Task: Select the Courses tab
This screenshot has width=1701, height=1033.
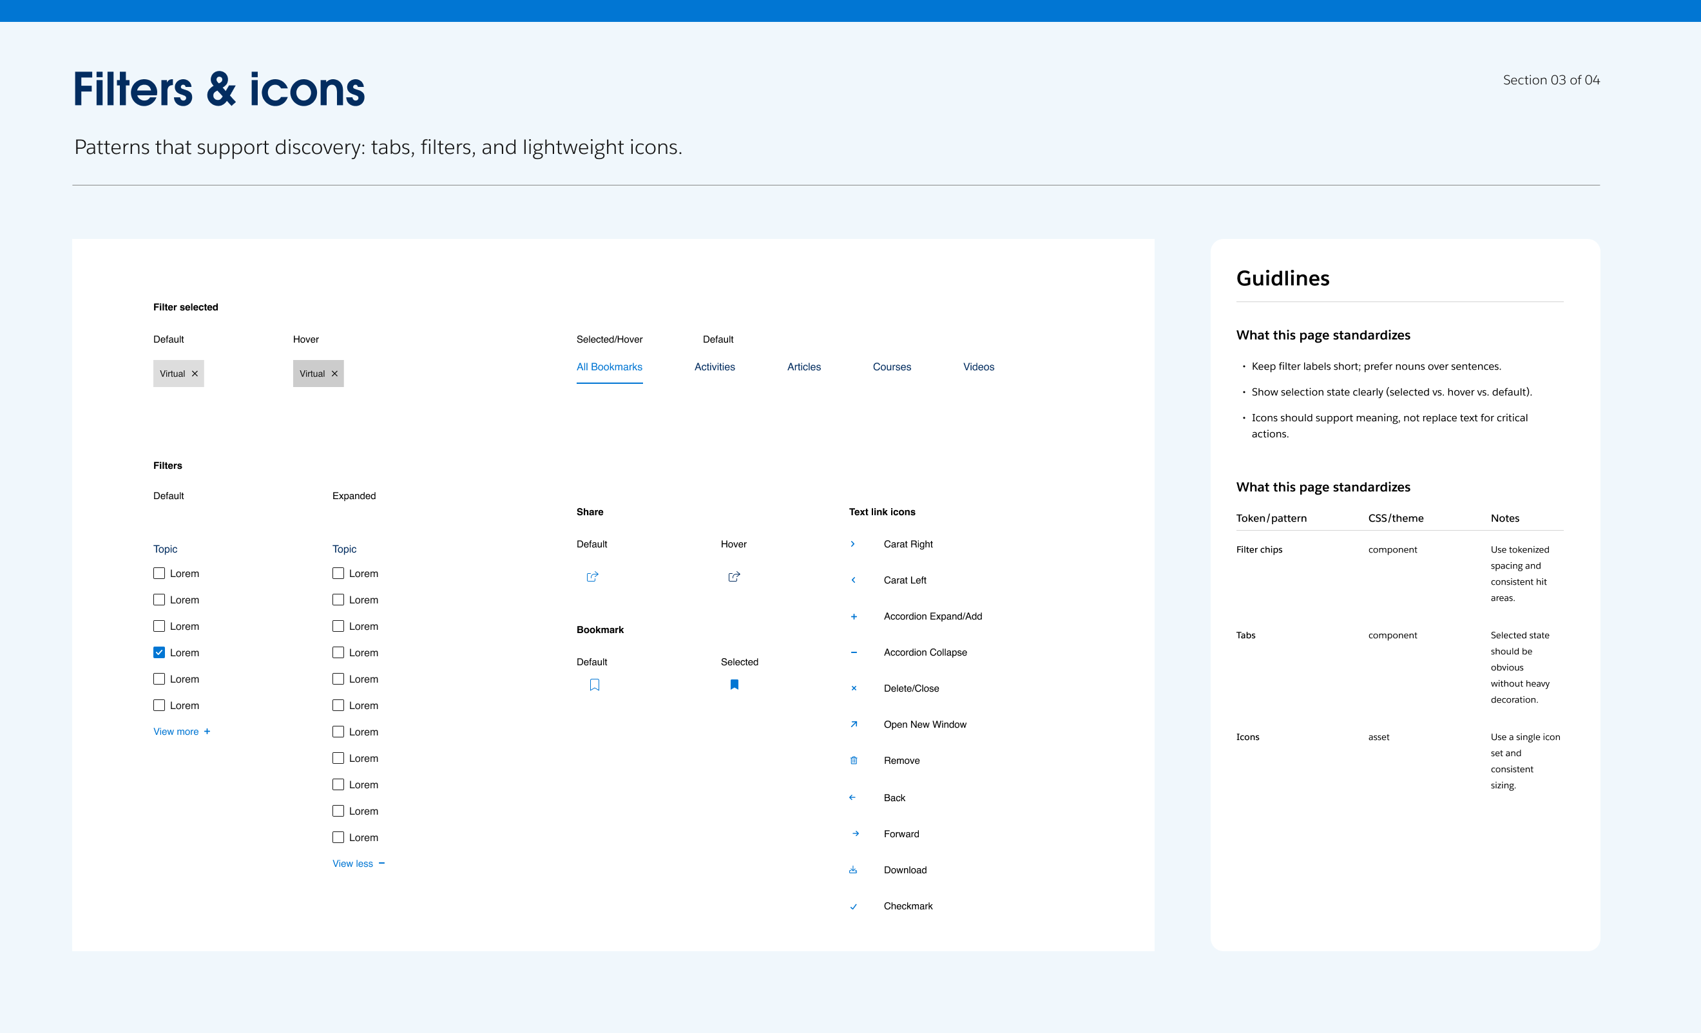Action: (x=891, y=366)
